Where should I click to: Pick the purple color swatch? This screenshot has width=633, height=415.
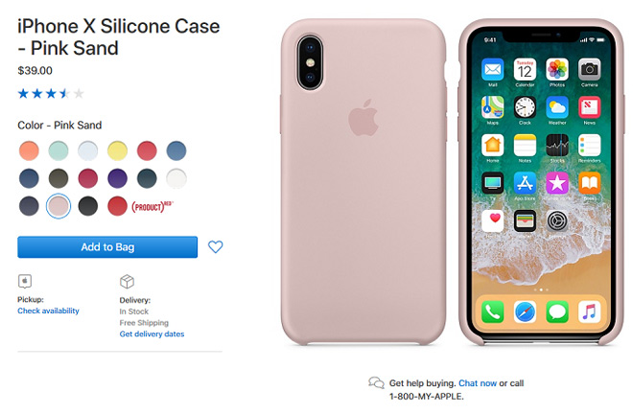[117, 178]
